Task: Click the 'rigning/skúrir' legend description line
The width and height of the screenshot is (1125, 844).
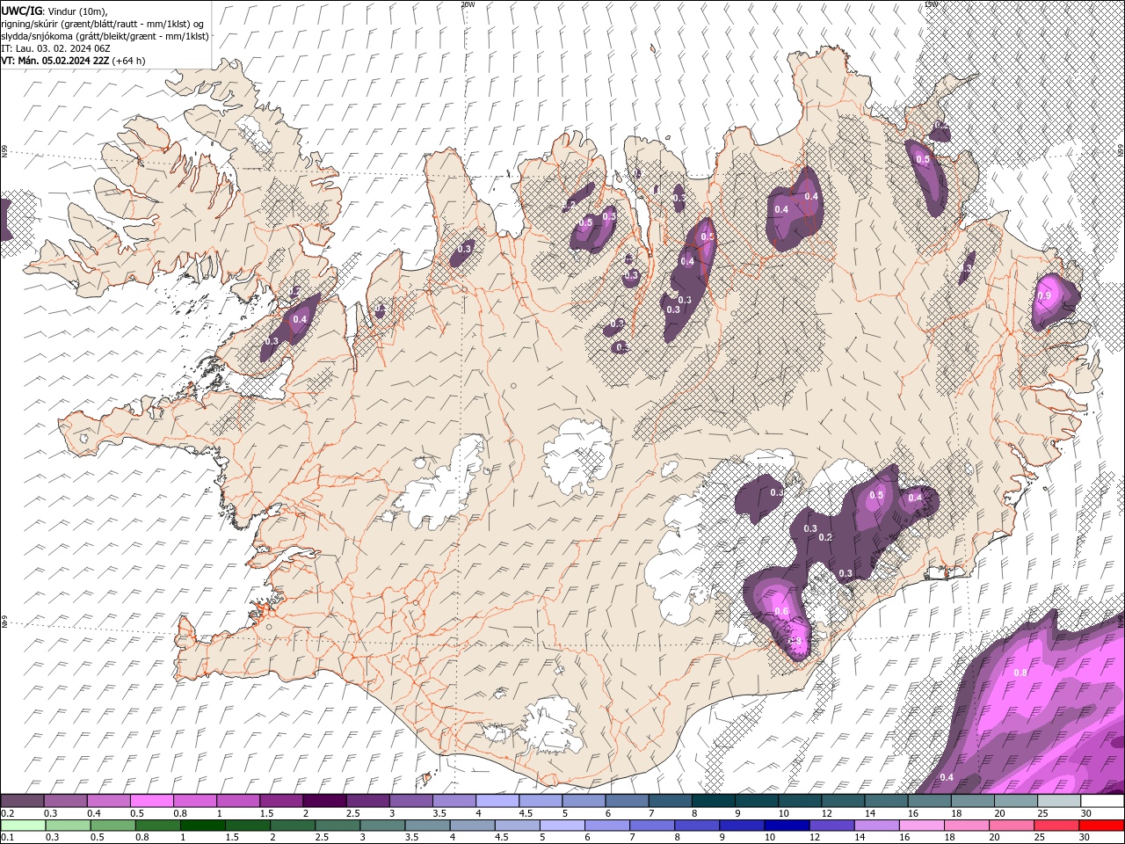Action: pyautogui.click(x=103, y=24)
